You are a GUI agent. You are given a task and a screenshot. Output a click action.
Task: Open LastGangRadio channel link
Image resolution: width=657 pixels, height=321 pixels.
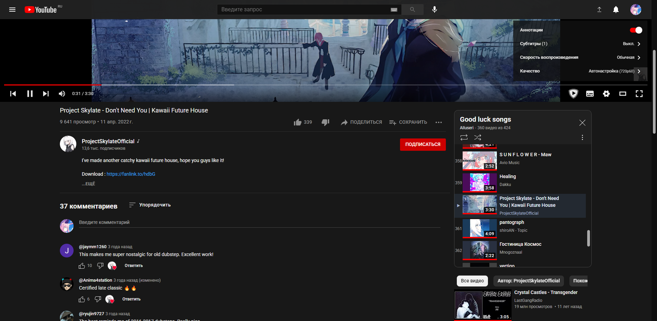(528, 300)
